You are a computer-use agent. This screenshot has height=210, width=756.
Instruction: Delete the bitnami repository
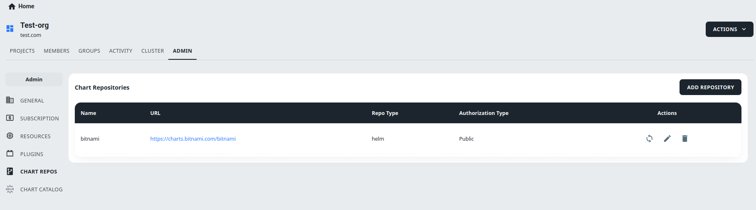coord(685,139)
